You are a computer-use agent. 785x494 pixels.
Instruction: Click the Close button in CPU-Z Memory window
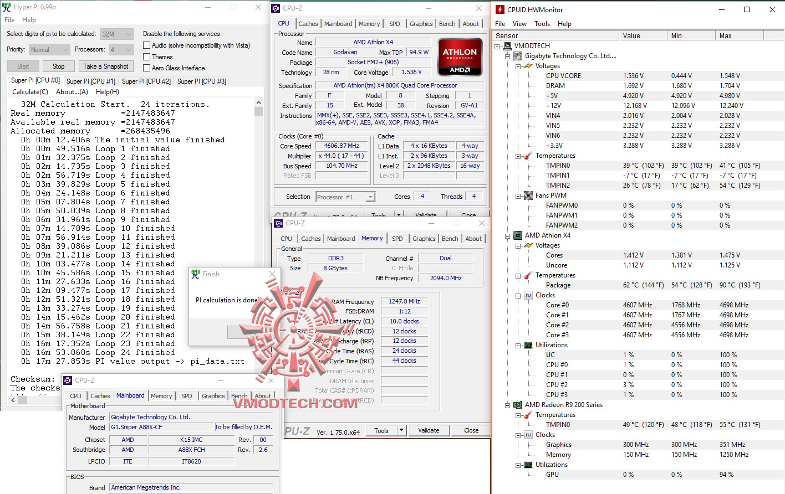471,430
